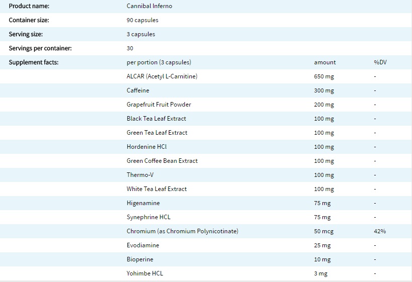
Task: Click the 'Thermo-V' ingredient
Action: (x=140, y=175)
